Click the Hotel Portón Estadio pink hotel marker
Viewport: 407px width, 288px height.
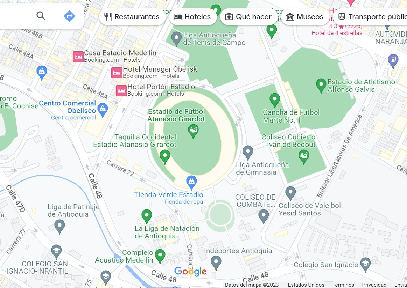coord(121,91)
